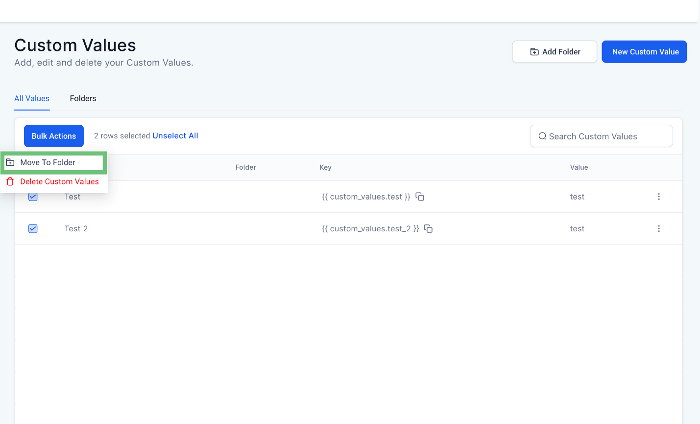Click the value 'test' in the Test 2 row
This screenshot has height=424, width=700.
click(577, 228)
